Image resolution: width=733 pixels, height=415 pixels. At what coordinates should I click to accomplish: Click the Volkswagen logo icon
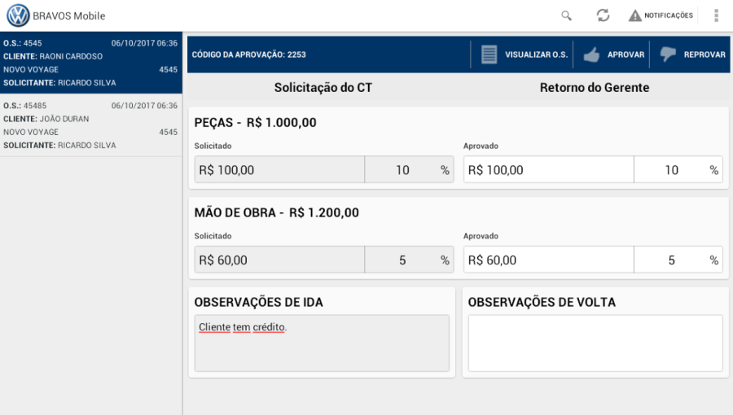[x=17, y=15]
